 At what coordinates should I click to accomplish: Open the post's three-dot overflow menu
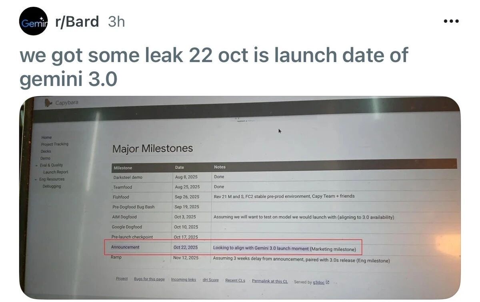(451, 21)
